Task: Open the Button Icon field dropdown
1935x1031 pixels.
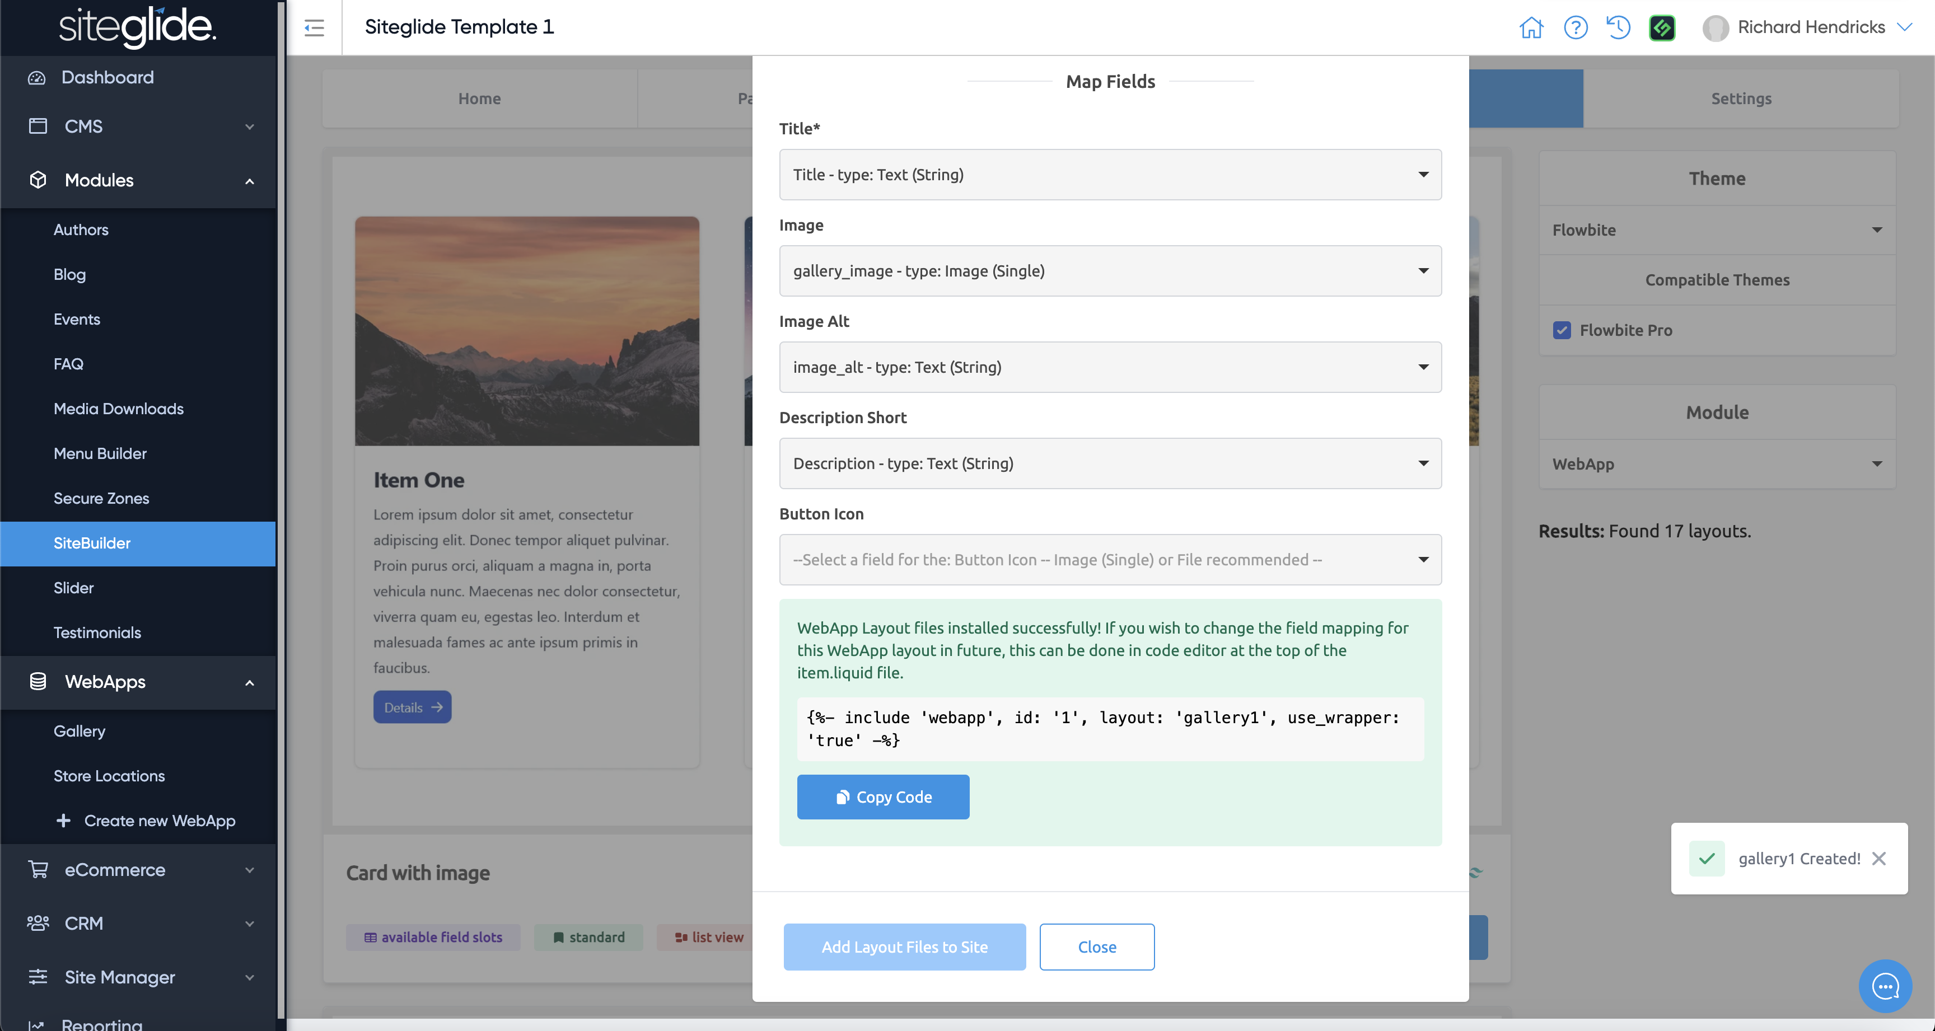Action: pyautogui.click(x=1110, y=559)
